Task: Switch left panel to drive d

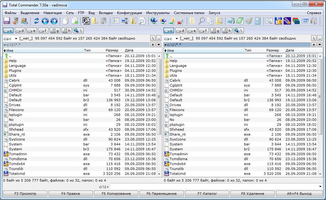Action: point(20,31)
